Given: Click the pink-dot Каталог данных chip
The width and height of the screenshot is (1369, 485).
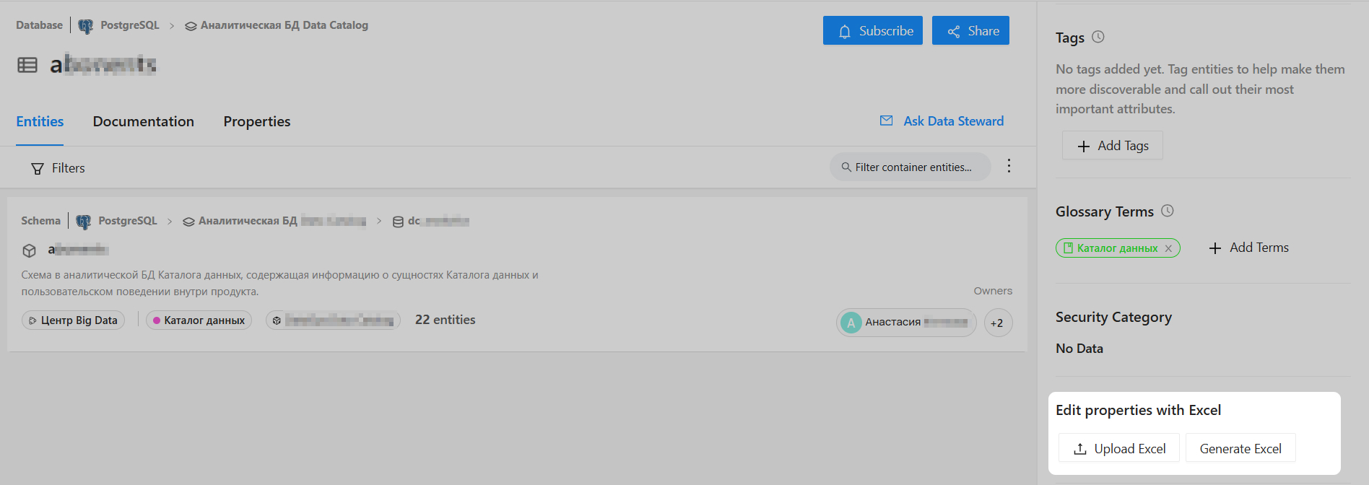Looking at the screenshot, I should (199, 320).
